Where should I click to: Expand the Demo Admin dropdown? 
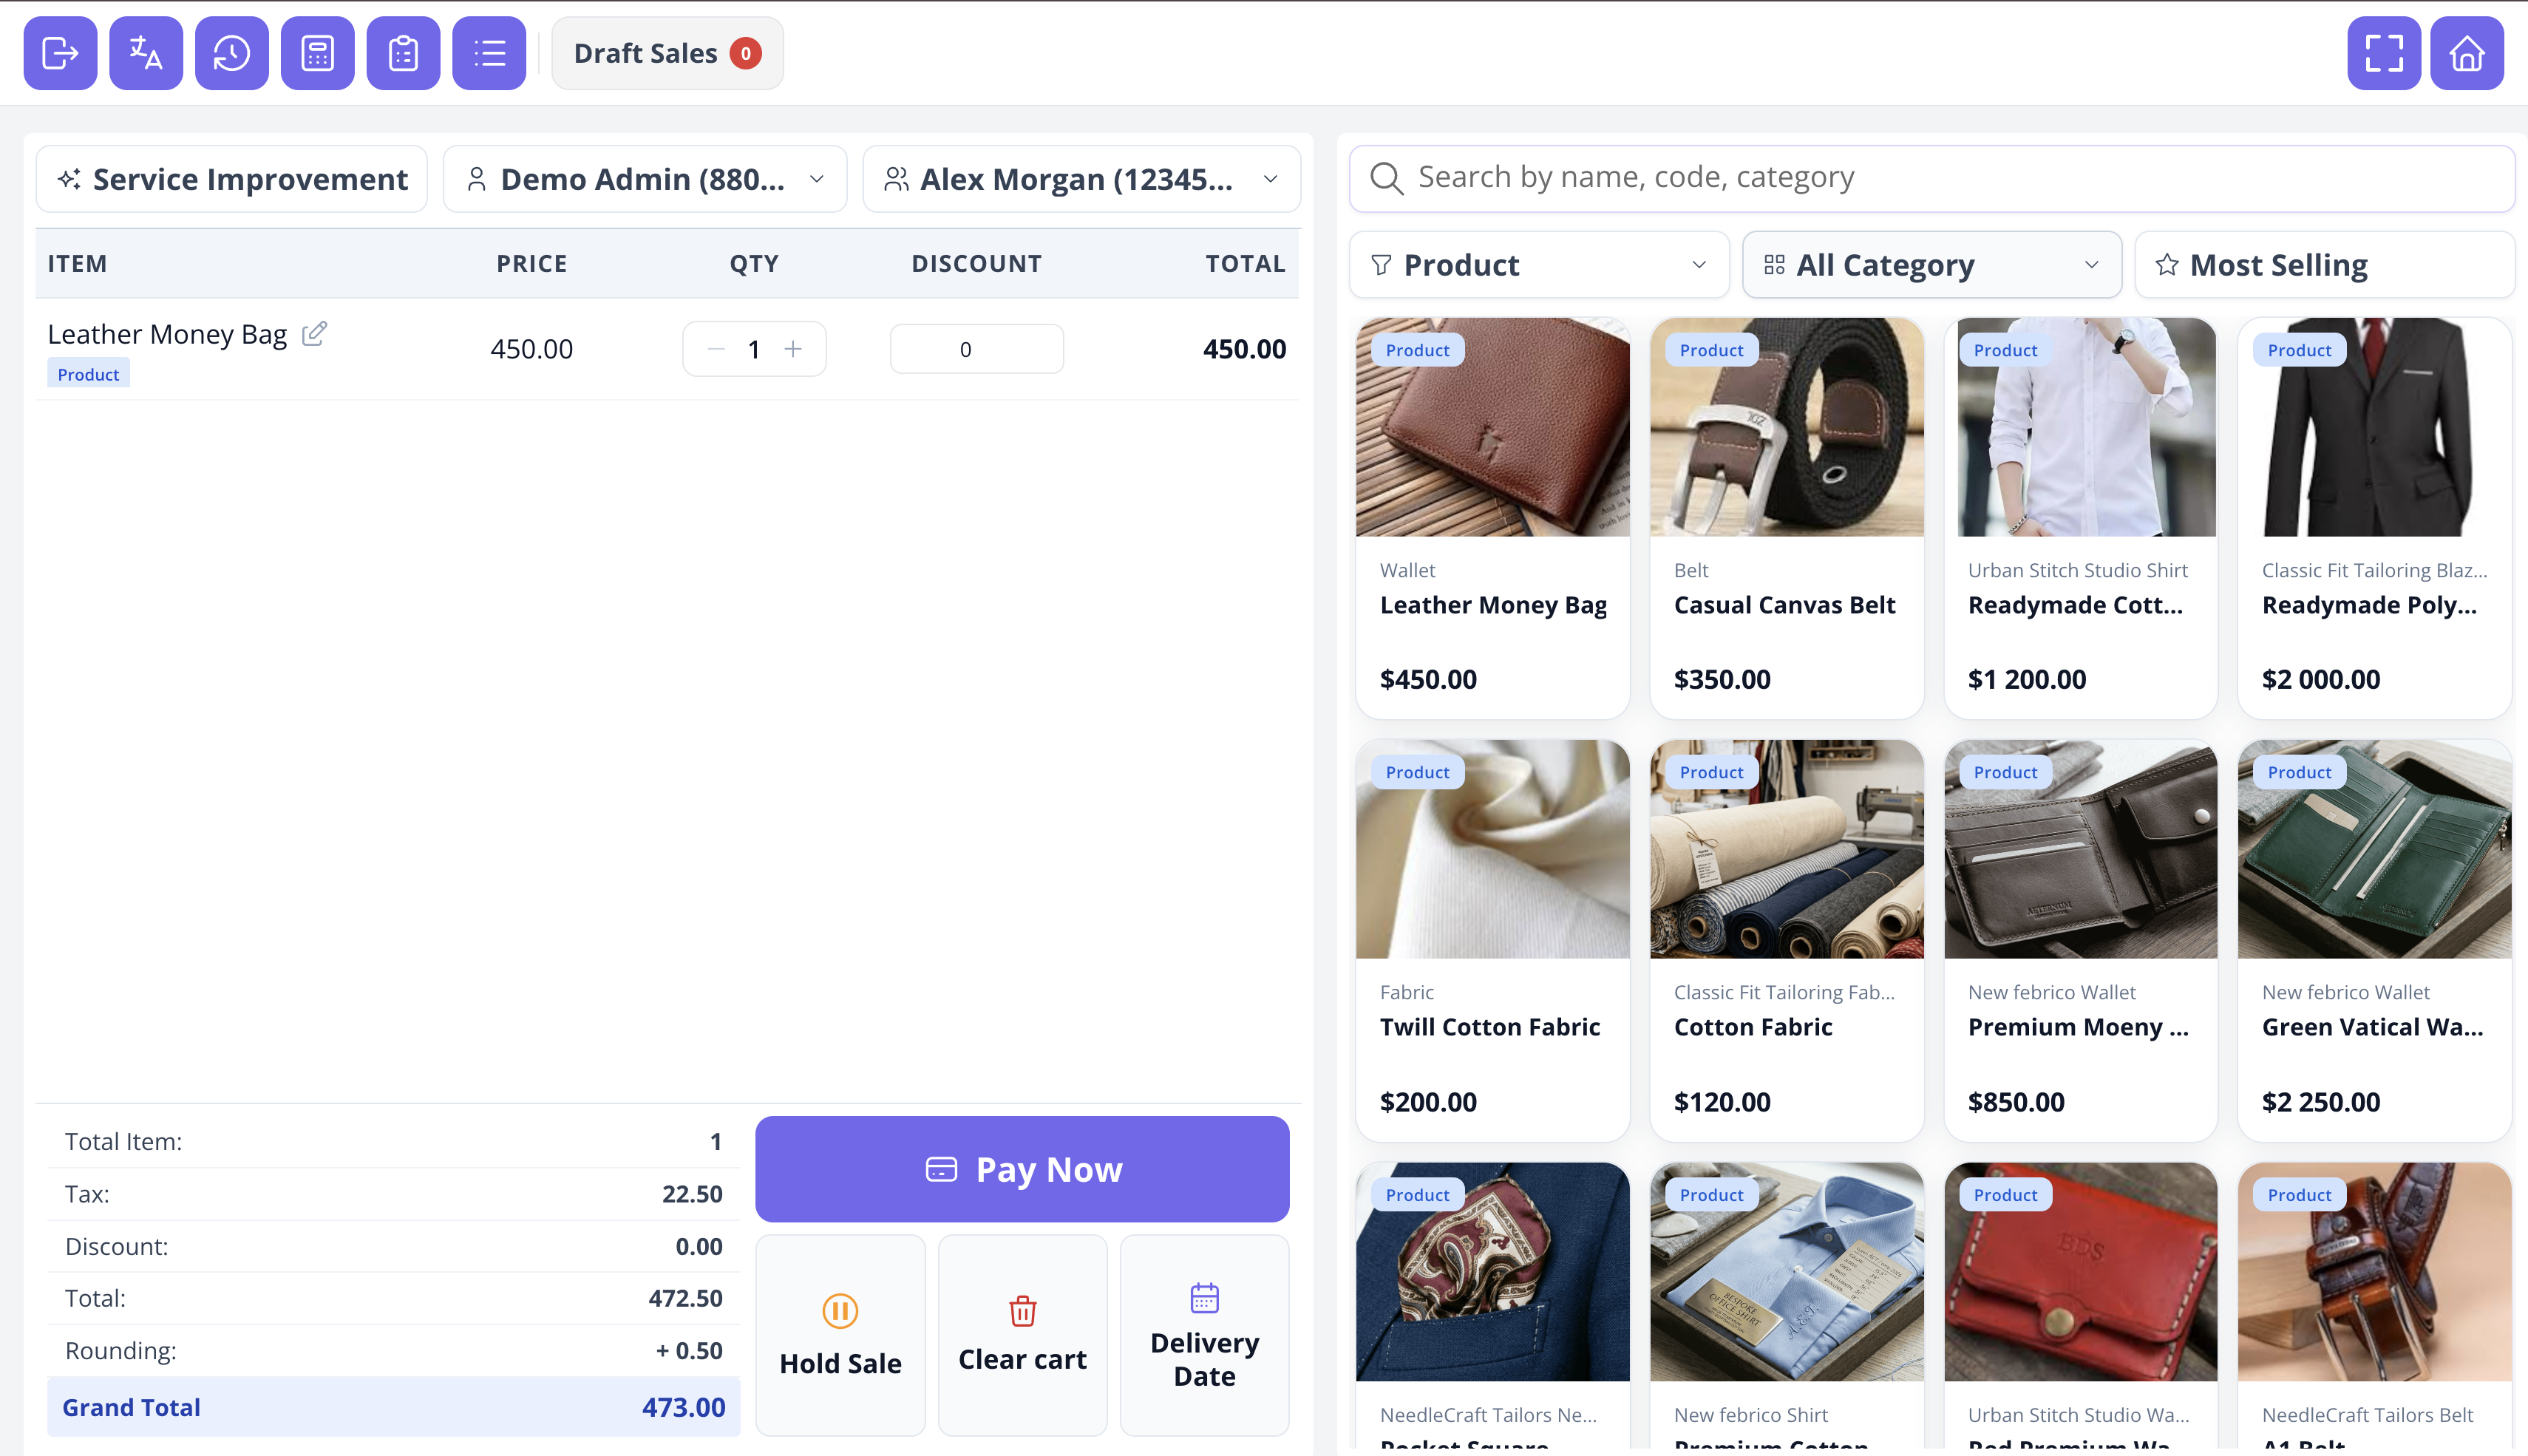pyautogui.click(x=645, y=179)
